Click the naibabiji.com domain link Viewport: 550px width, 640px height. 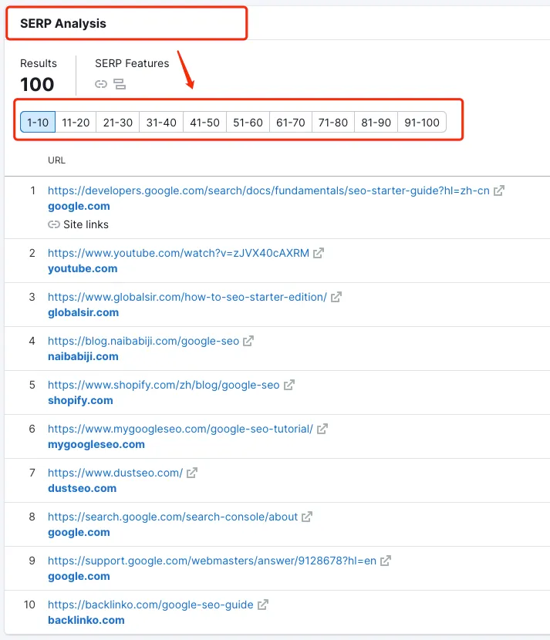83,356
